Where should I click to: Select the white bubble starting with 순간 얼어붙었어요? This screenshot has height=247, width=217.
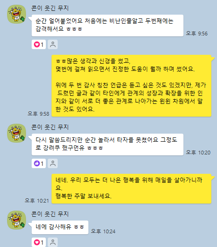pyautogui.click(x=107, y=26)
